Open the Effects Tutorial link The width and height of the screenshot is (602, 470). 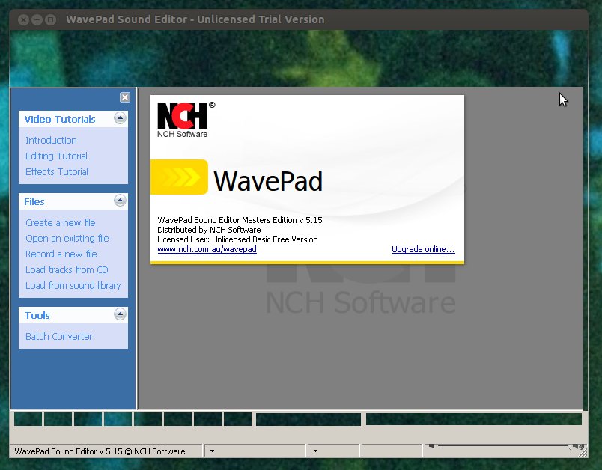click(x=57, y=172)
